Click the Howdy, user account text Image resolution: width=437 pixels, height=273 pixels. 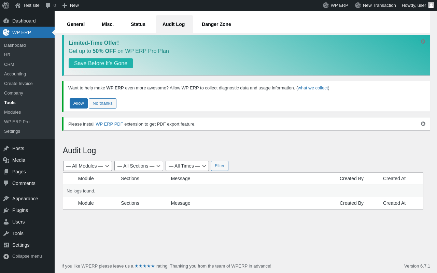(x=414, y=5)
